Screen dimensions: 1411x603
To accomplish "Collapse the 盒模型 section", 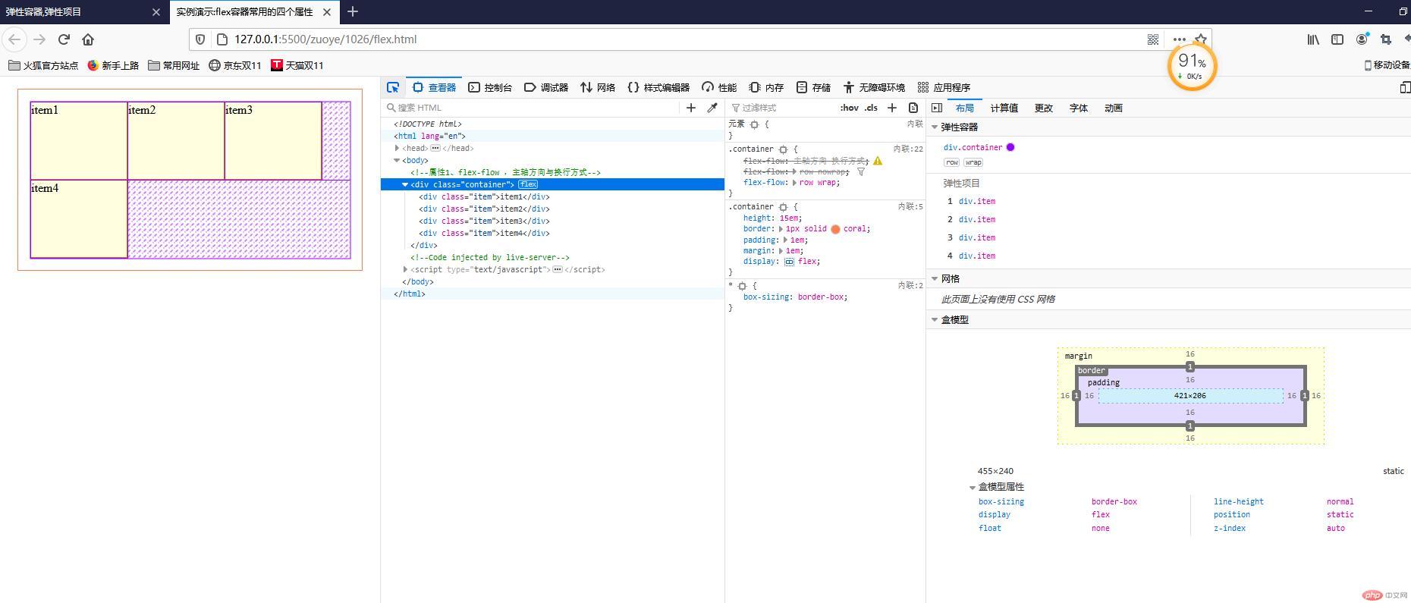I will 935,320.
